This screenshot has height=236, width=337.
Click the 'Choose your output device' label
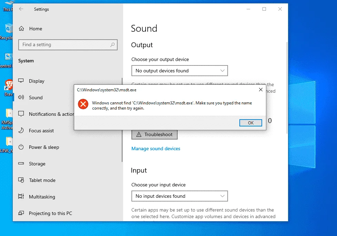[160, 59]
